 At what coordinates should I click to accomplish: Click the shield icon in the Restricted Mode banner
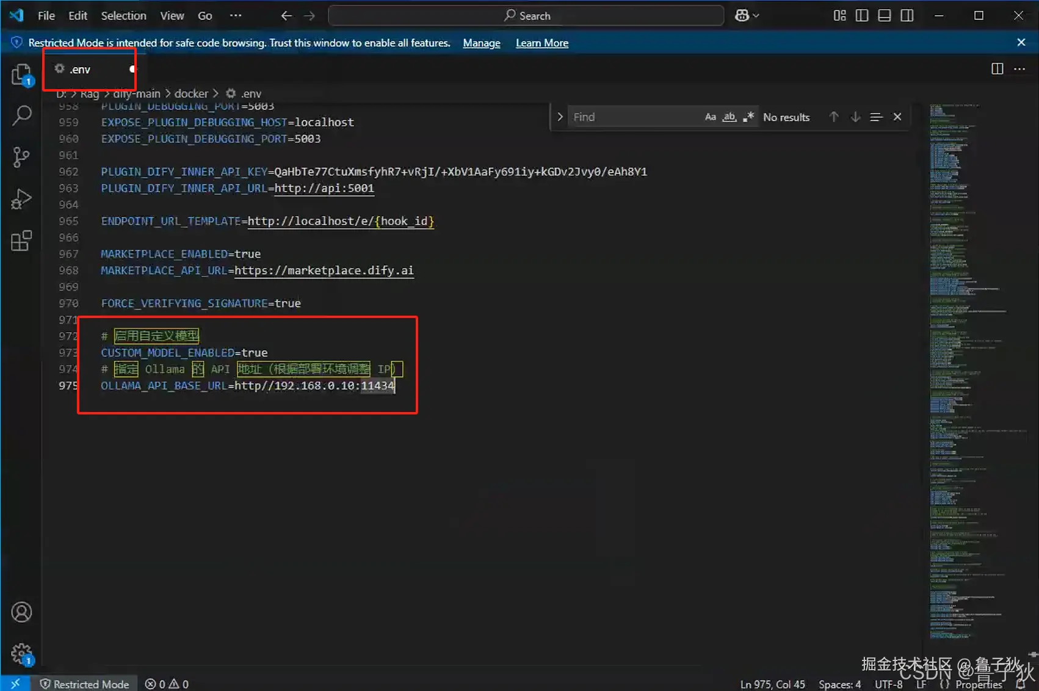click(x=16, y=42)
